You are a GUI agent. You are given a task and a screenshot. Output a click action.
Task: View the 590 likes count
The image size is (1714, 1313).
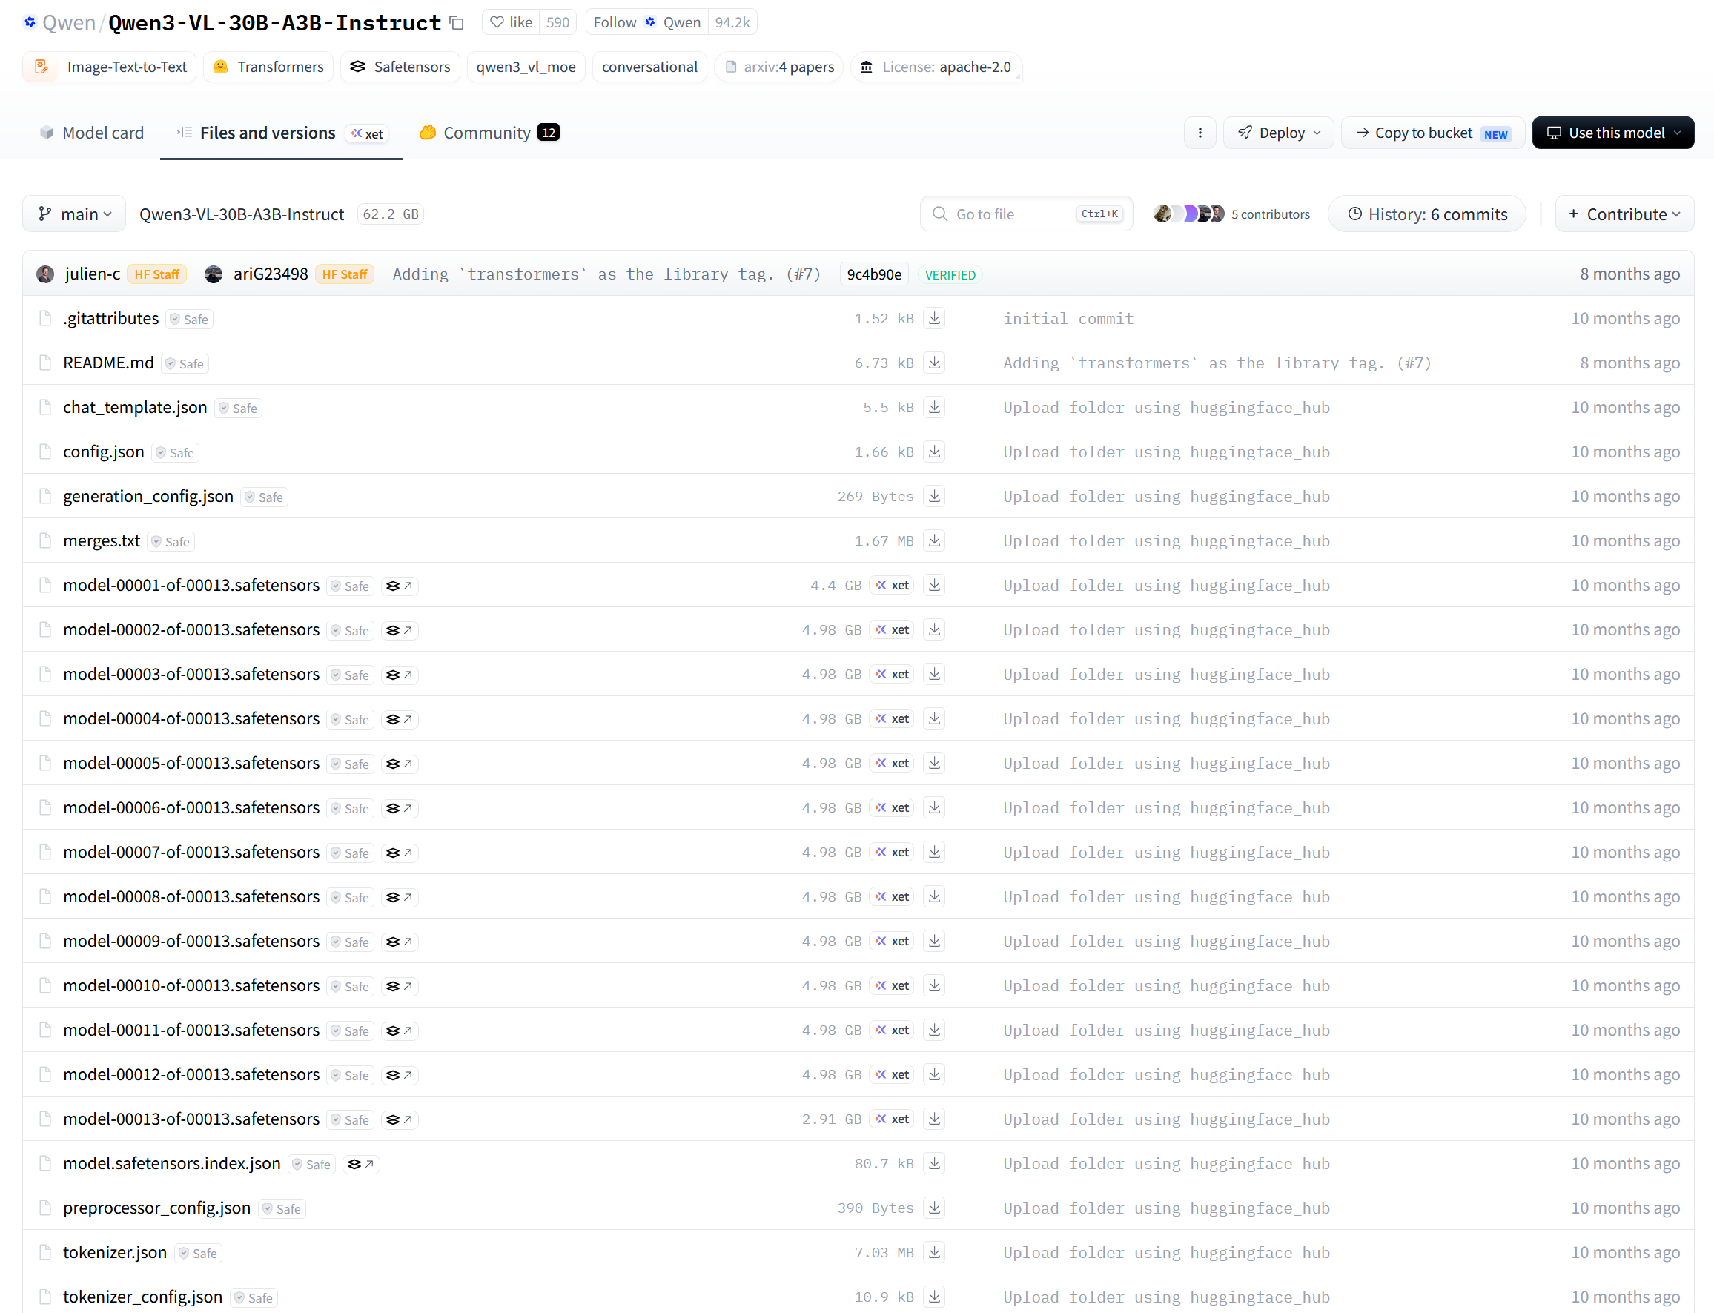[557, 23]
